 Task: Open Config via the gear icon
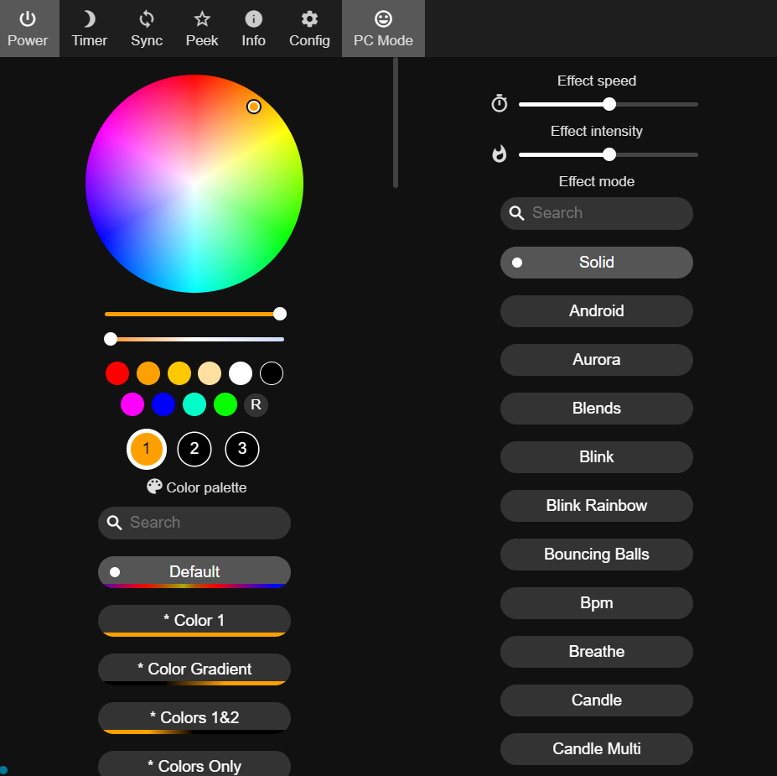pyautogui.click(x=309, y=28)
